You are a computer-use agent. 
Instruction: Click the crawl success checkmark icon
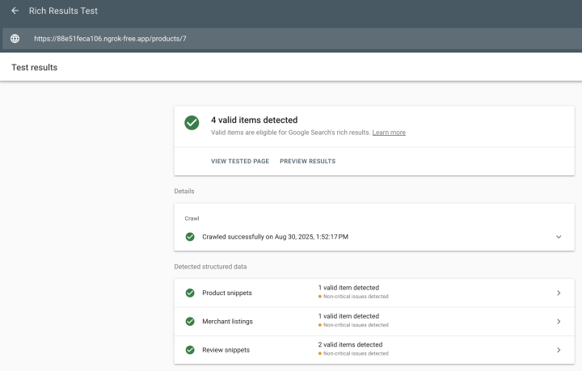[x=190, y=237]
